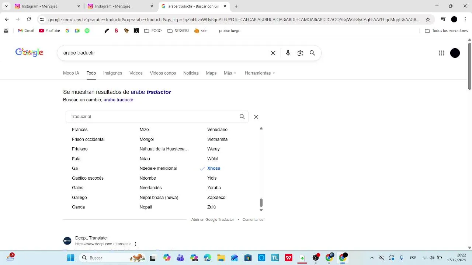472x265 pixels.
Task: Open the tab search dropdown arrow
Action: click(x=6, y=6)
